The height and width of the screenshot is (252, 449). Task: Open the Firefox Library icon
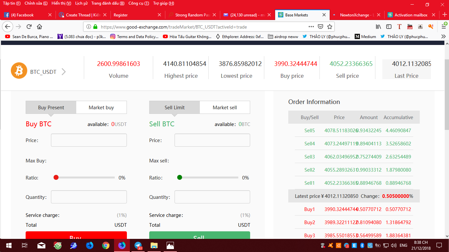(x=379, y=27)
